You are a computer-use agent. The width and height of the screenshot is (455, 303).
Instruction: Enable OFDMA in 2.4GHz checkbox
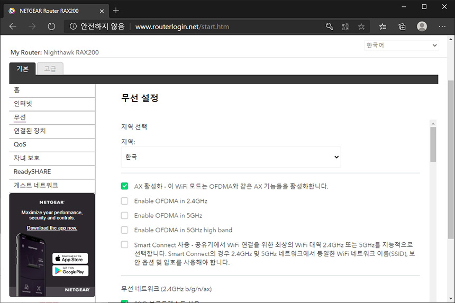(124, 201)
